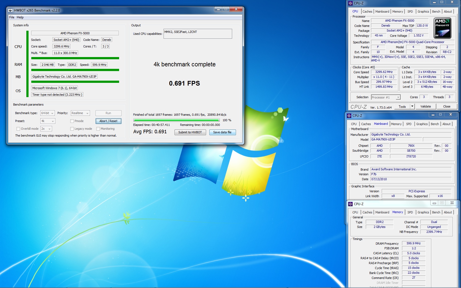
Task: Select CPU tab in Memory CPU-Z window
Action: pyautogui.click(x=355, y=212)
